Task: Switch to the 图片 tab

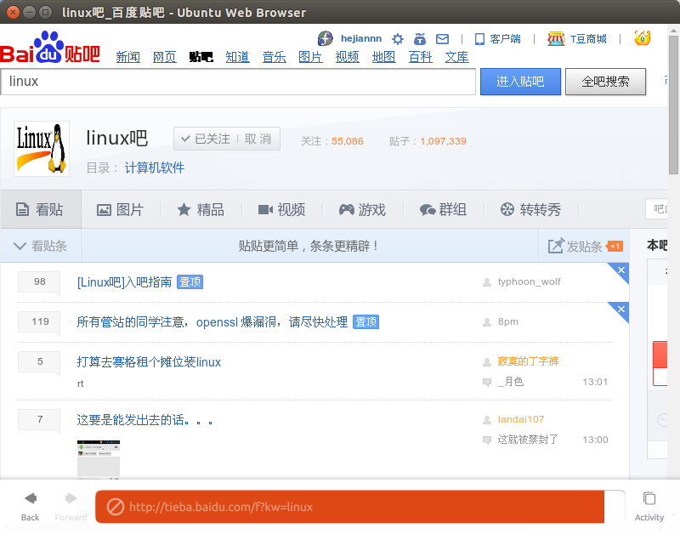Action: tap(120, 210)
